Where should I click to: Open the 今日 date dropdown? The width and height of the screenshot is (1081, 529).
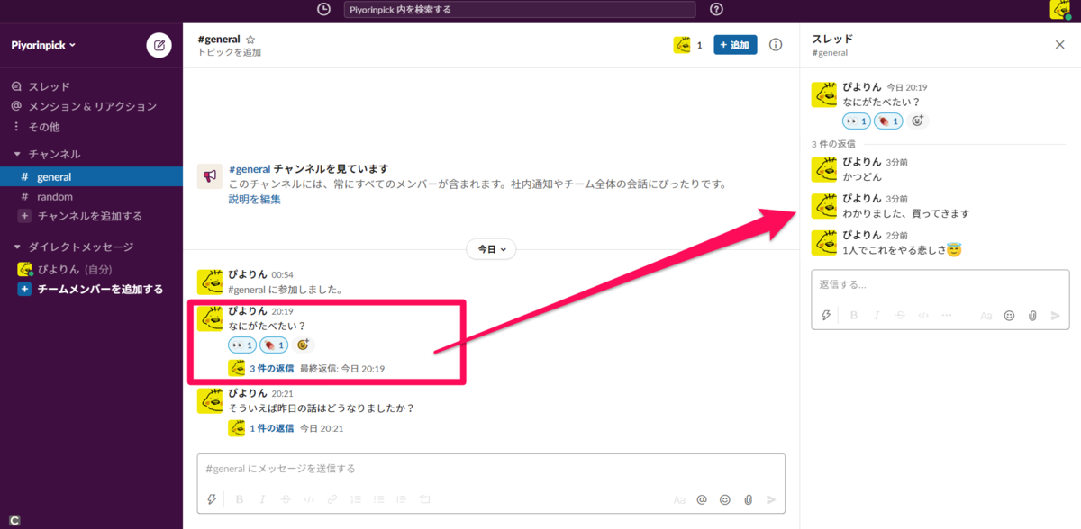(490, 249)
